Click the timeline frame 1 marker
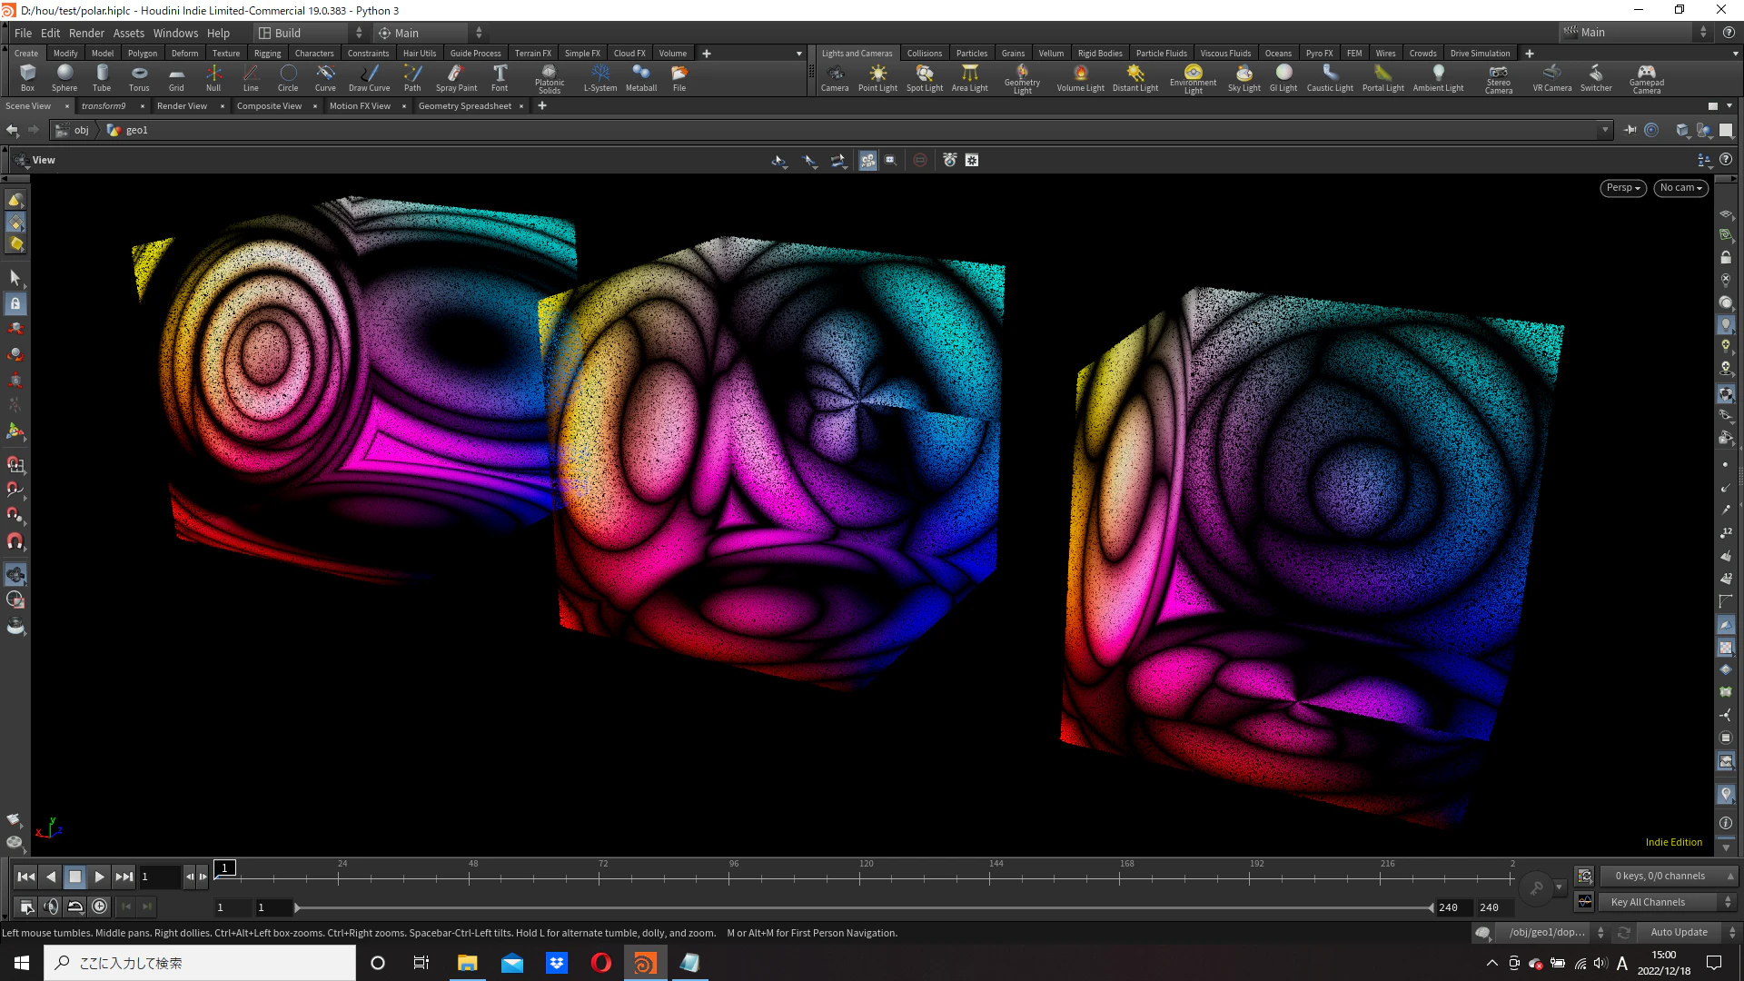The image size is (1744, 981). click(224, 867)
